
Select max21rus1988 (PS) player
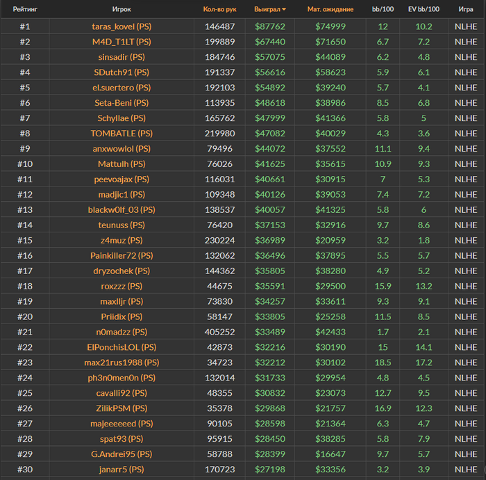pyautogui.click(x=121, y=362)
